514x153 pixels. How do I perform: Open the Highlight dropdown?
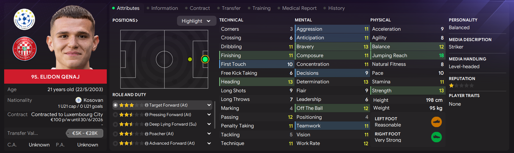click(x=197, y=21)
